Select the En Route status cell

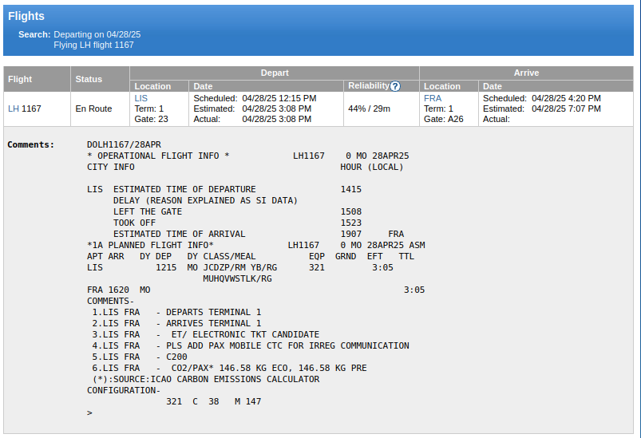click(x=100, y=109)
